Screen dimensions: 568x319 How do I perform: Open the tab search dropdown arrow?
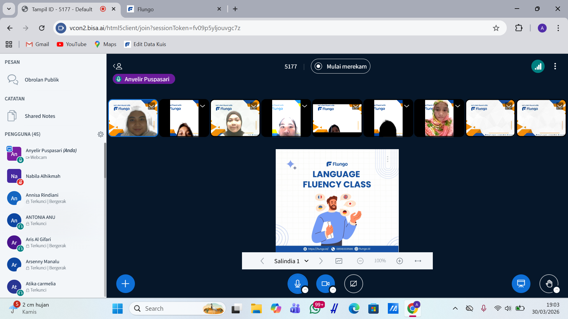[x=9, y=9]
